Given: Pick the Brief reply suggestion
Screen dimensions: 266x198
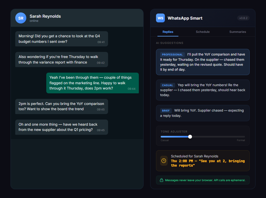Looking at the screenshot, I should tap(203, 113).
